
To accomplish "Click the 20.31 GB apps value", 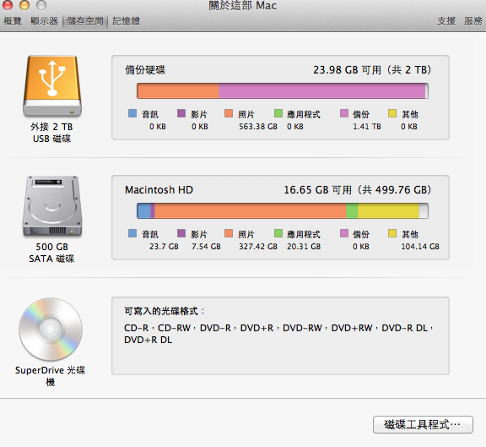I will (x=304, y=247).
